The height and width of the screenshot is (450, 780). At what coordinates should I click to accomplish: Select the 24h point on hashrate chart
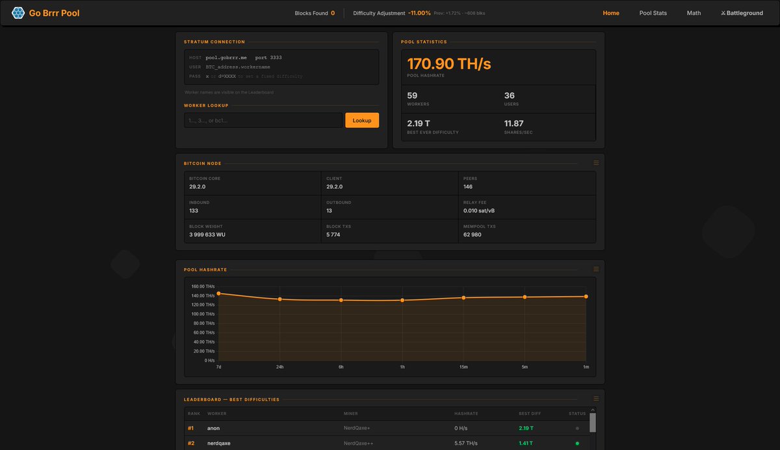click(x=279, y=299)
